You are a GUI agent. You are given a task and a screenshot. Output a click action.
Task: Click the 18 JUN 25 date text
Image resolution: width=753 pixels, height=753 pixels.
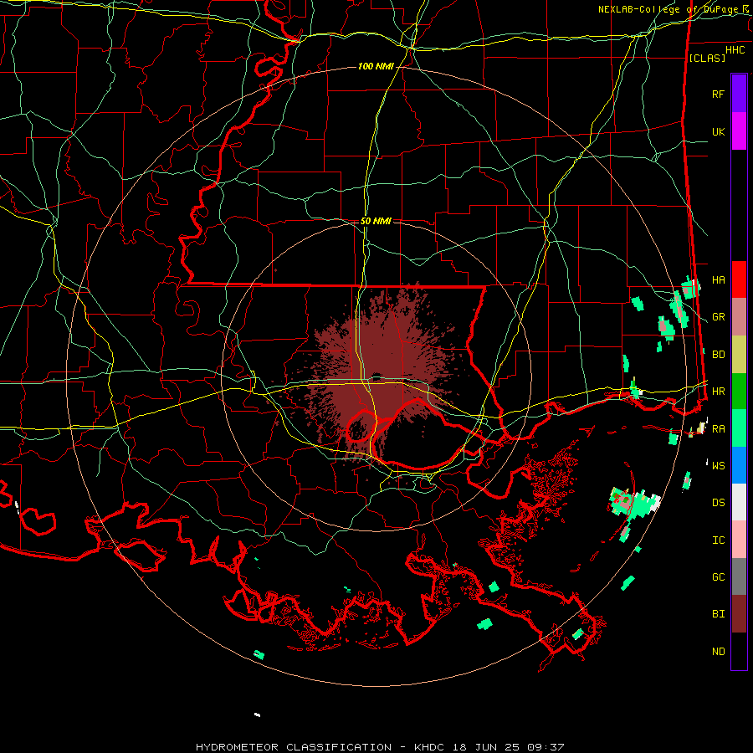(486, 747)
